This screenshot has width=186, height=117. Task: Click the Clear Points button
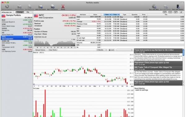(x=53, y=50)
